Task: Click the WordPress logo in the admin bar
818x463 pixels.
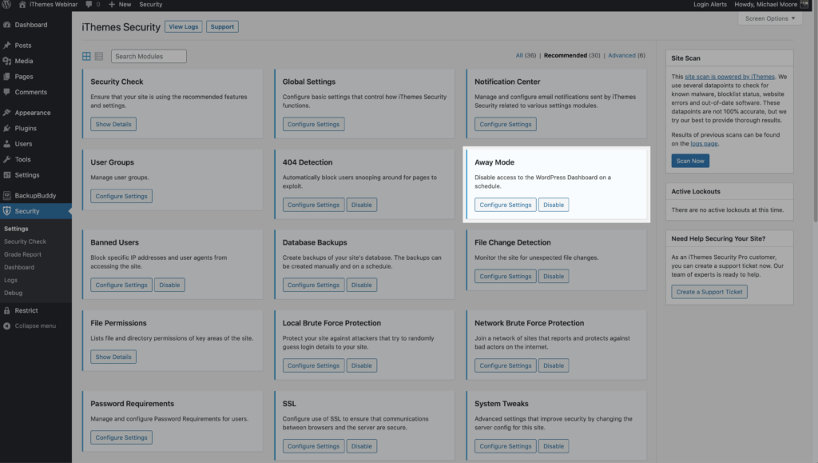Action: (x=7, y=4)
